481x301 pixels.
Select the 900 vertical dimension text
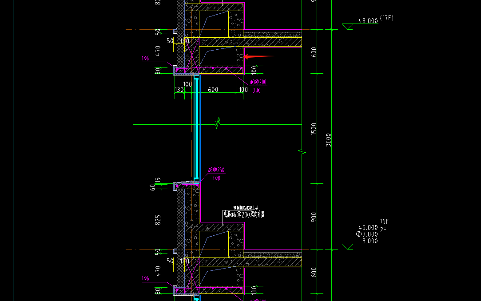(314, 217)
